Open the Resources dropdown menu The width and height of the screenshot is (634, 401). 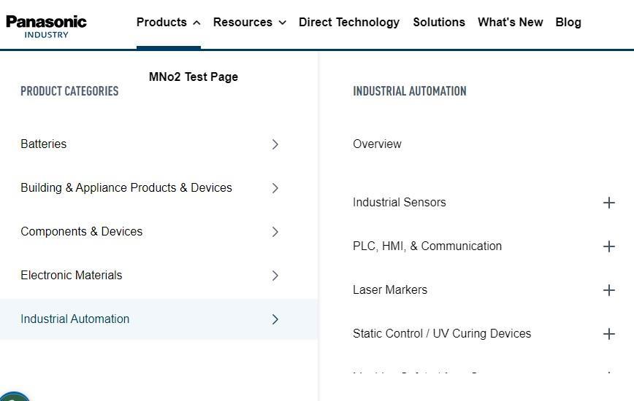click(x=250, y=22)
